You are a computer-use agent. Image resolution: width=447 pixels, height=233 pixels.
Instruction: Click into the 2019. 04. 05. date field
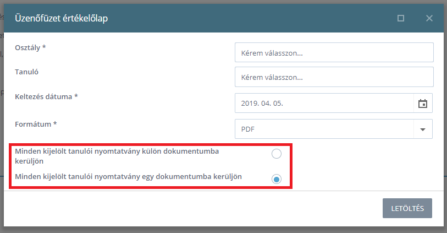pos(324,103)
